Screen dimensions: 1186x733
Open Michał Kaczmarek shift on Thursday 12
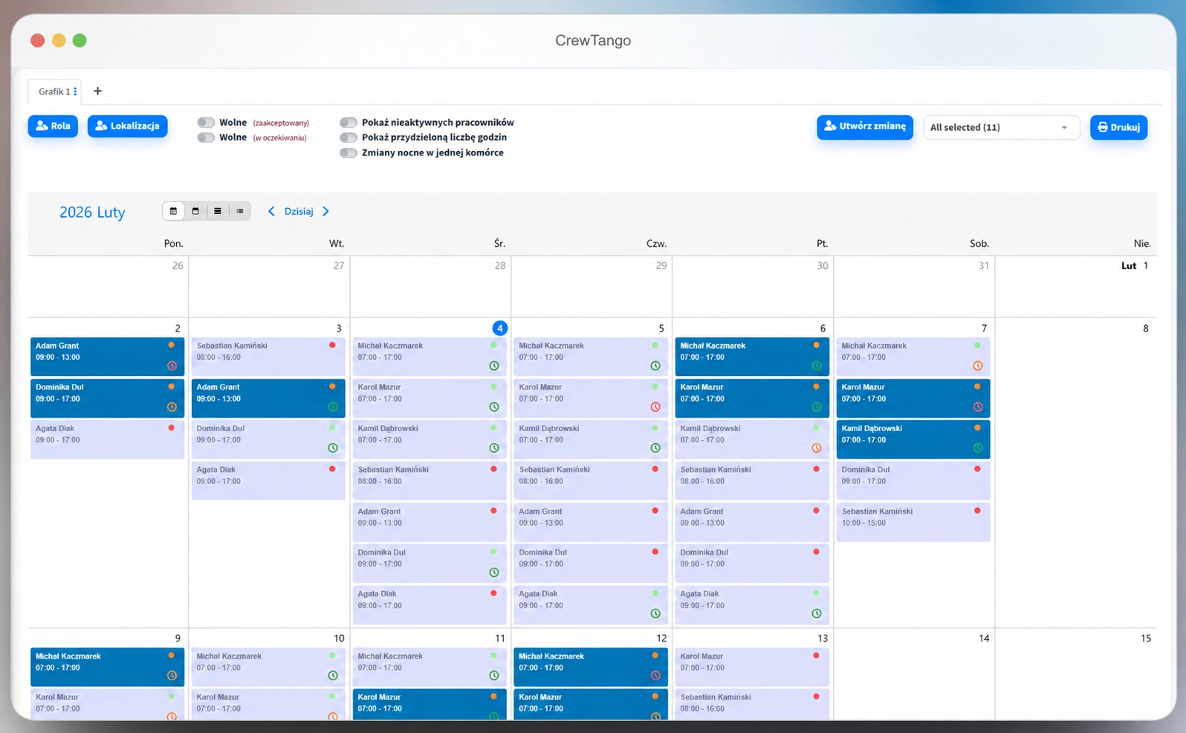(591, 667)
